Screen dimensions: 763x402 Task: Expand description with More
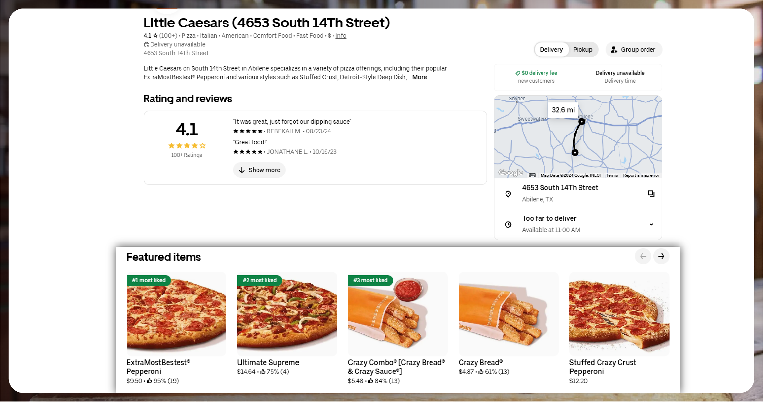[x=419, y=77]
